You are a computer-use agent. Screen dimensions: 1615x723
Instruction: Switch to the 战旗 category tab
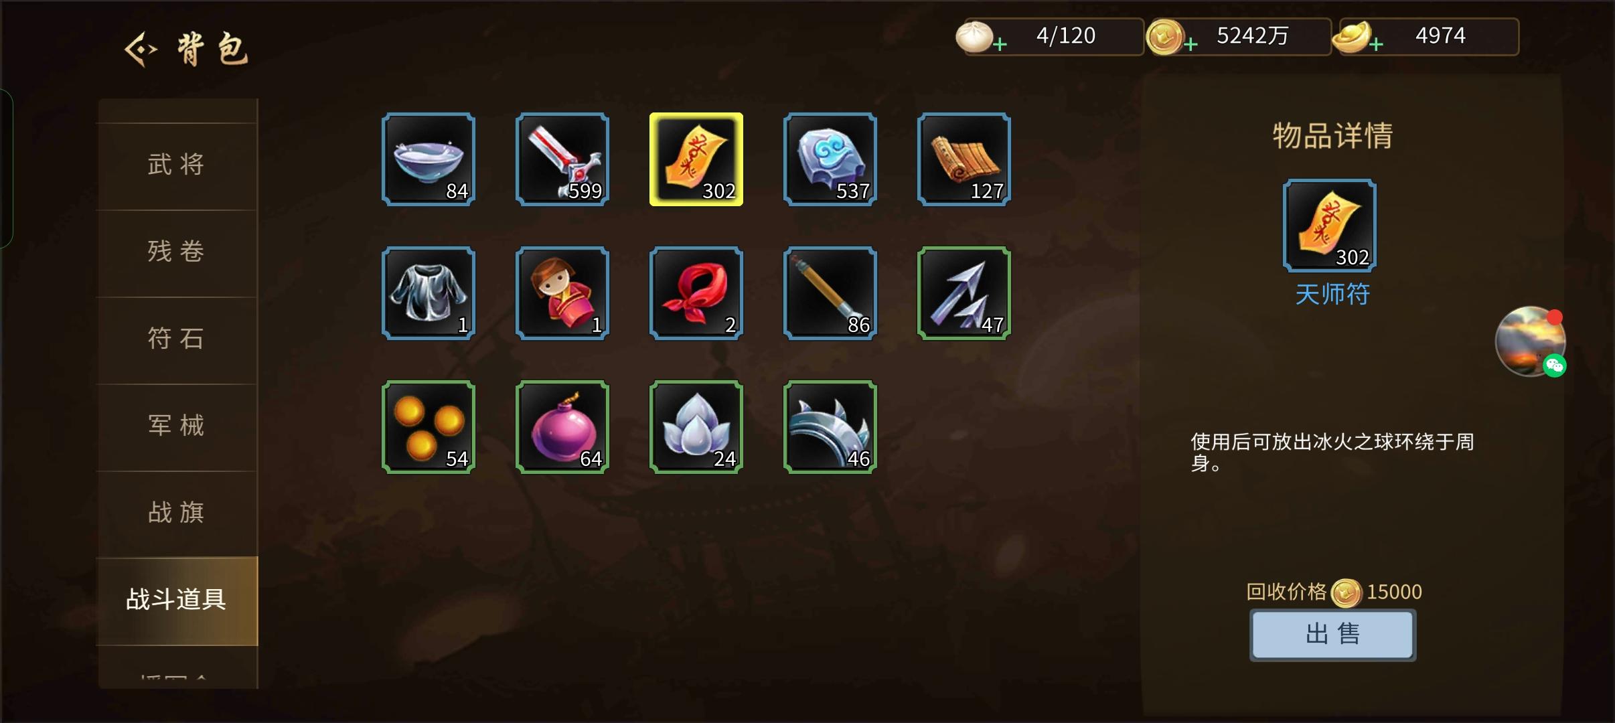tap(177, 513)
